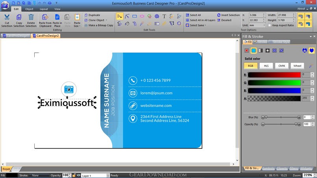The width and height of the screenshot is (317, 178).
Task: Choose the pattern fill icon
Action: tap(274, 50)
